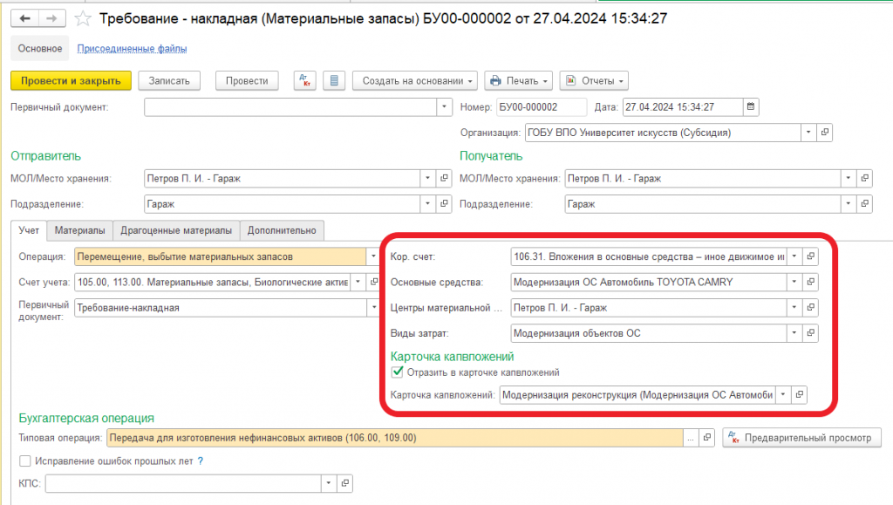This screenshot has width=893, height=505.
Task: Open the document journal list icon
Action: [x=334, y=81]
